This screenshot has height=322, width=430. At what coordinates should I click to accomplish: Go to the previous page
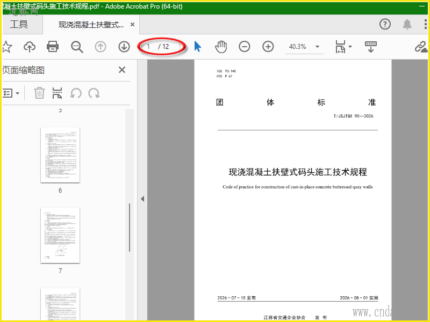pos(101,47)
